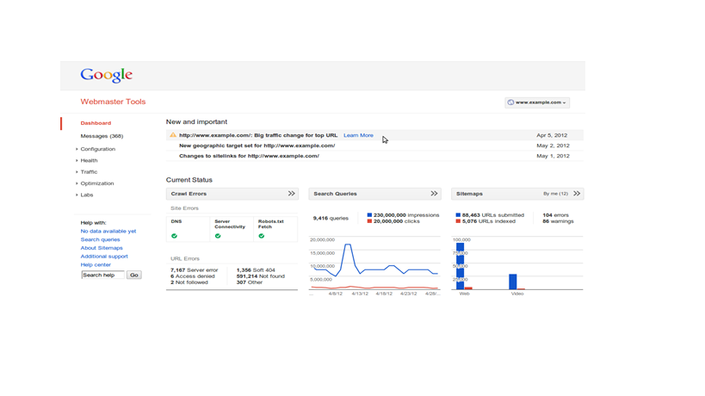Click the DNS green checkmark status
This screenshot has width=705, height=396.
174,236
